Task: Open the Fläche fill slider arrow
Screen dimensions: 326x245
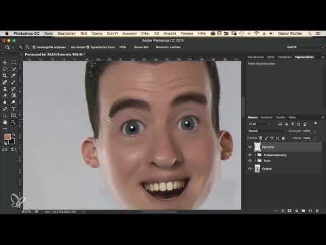Action: coord(315,138)
